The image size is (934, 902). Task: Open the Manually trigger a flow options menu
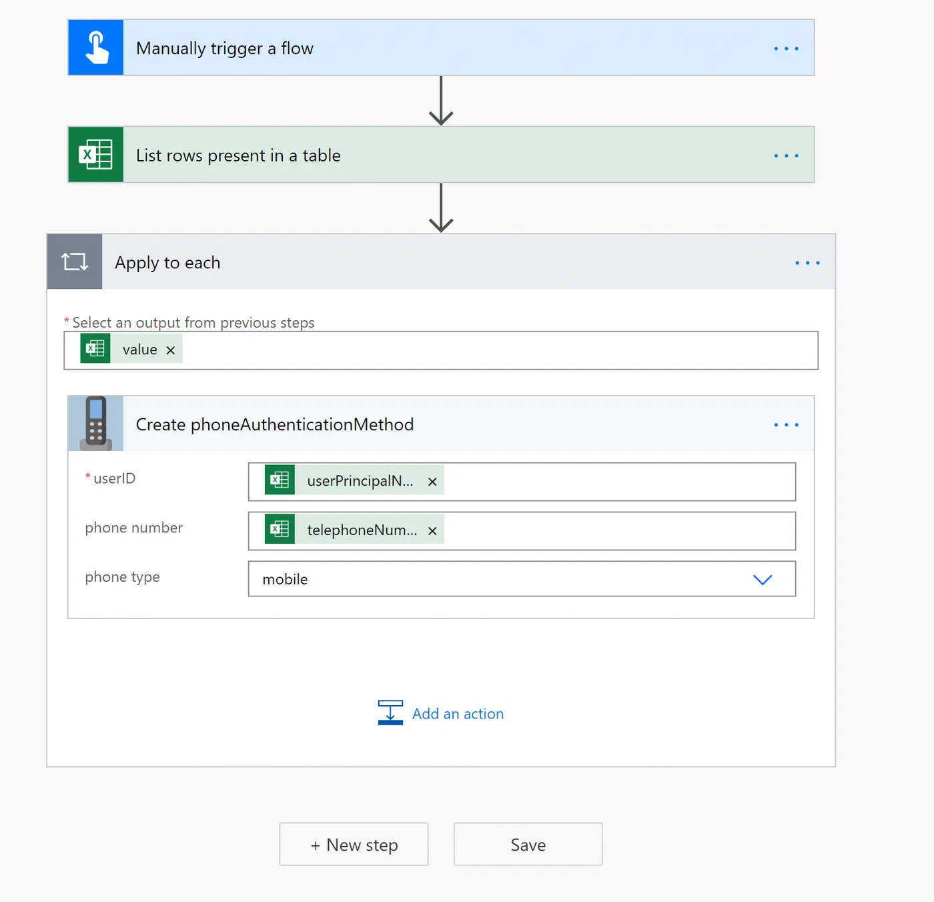(x=786, y=49)
